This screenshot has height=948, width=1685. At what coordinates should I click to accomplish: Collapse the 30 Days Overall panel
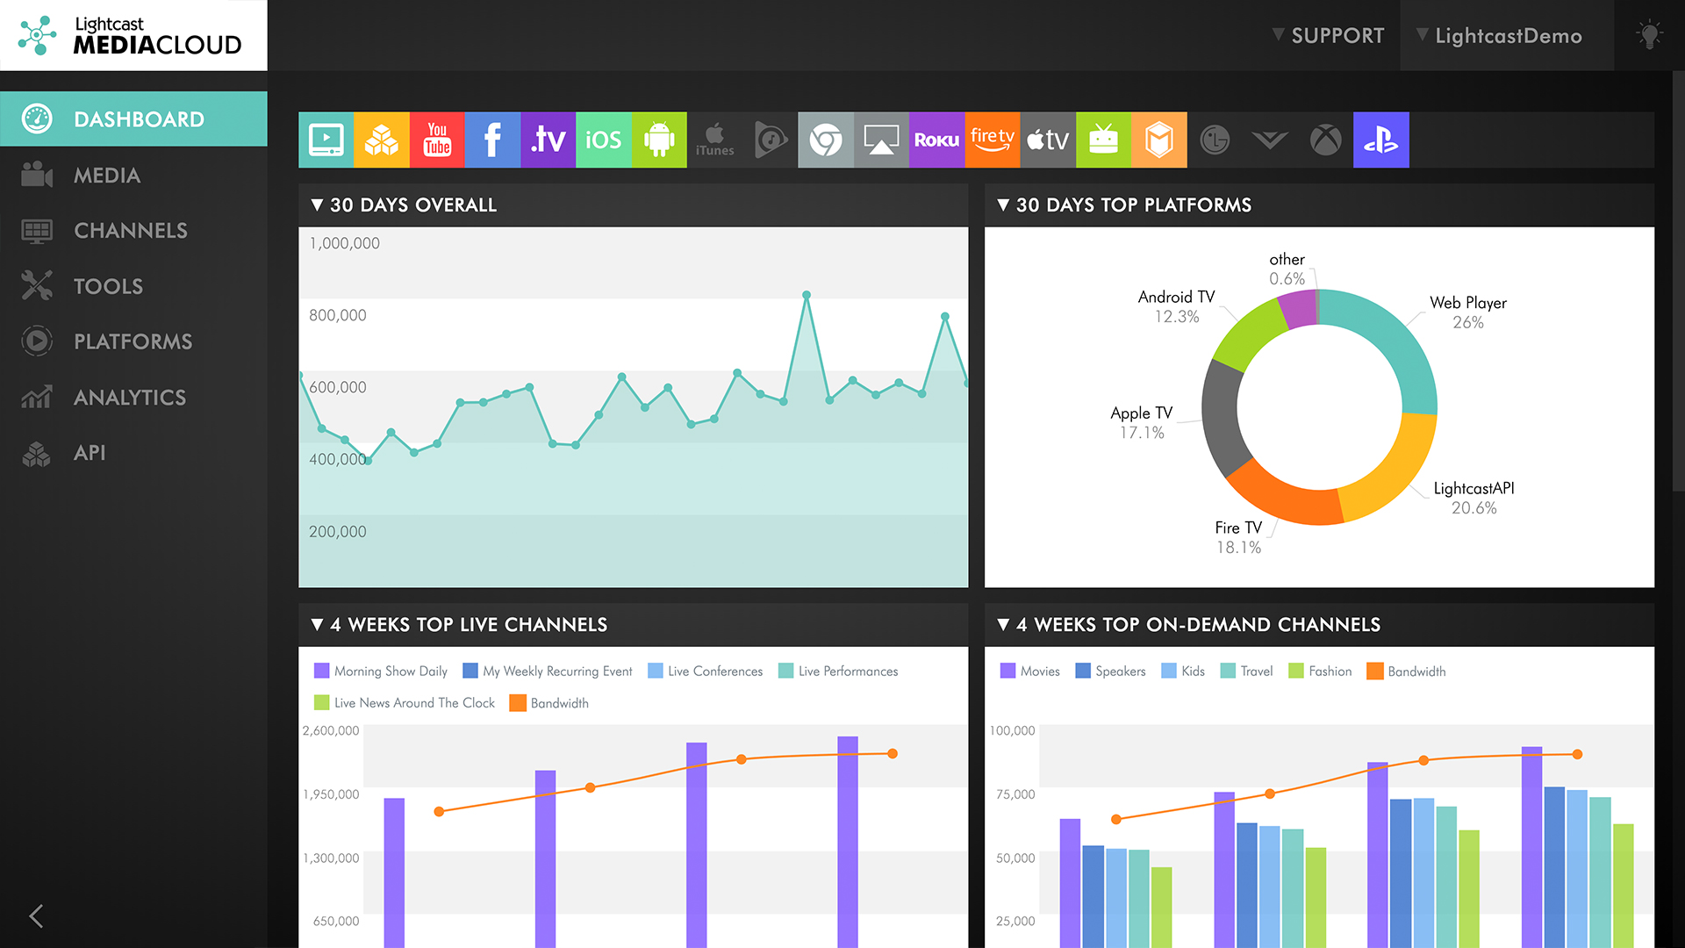click(x=317, y=205)
